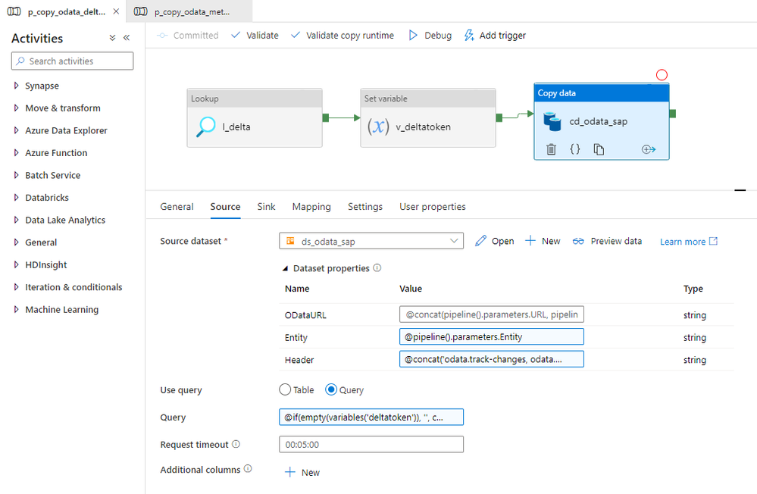Click the Lookup magnifier icon of l_delta
This screenshot has height=494, width=757.
(206, 127)
